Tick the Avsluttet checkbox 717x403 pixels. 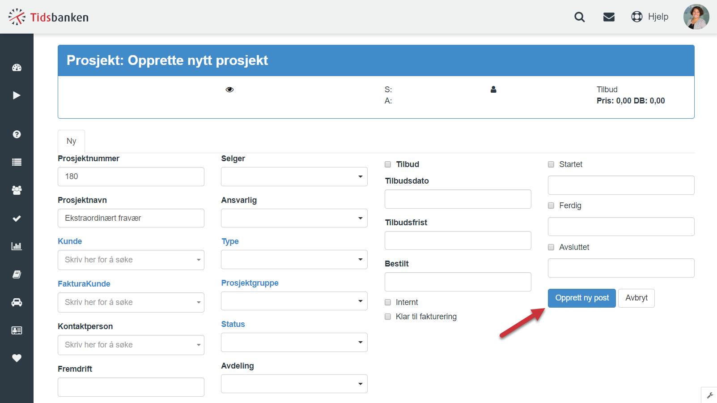(x=551, y=247)
